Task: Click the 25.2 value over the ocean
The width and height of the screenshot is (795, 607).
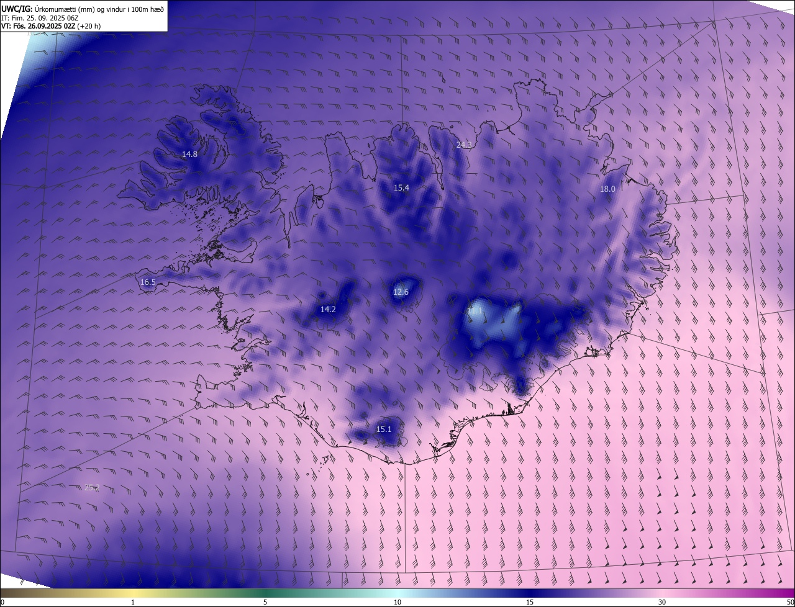Action: pos(92,487)
